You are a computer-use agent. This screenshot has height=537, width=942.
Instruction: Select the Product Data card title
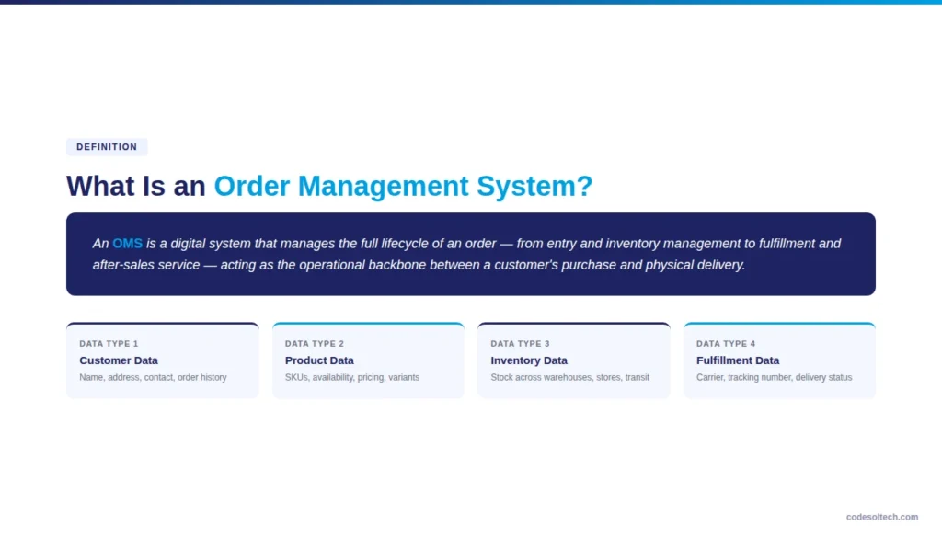319,360
